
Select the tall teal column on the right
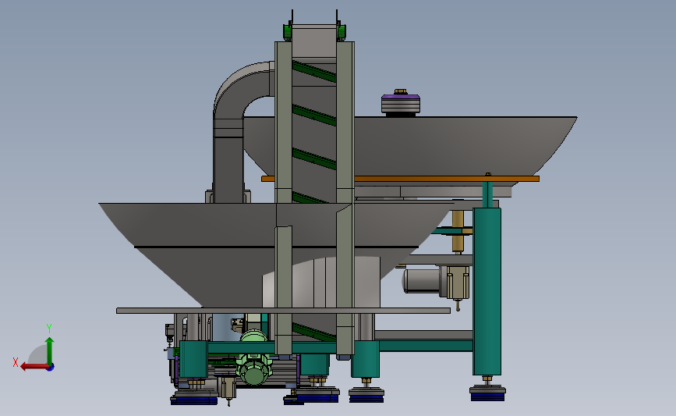(487, 291)
